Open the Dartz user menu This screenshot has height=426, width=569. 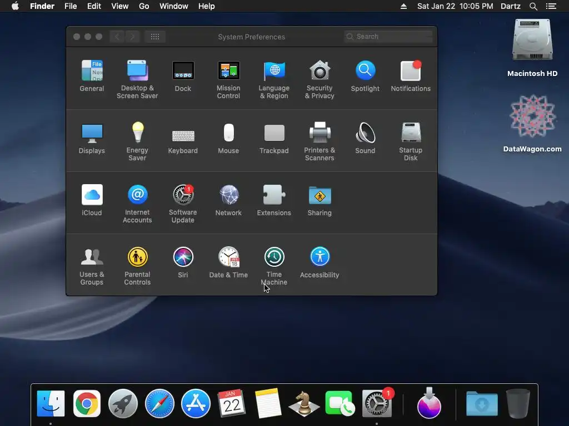click(511, 6)
